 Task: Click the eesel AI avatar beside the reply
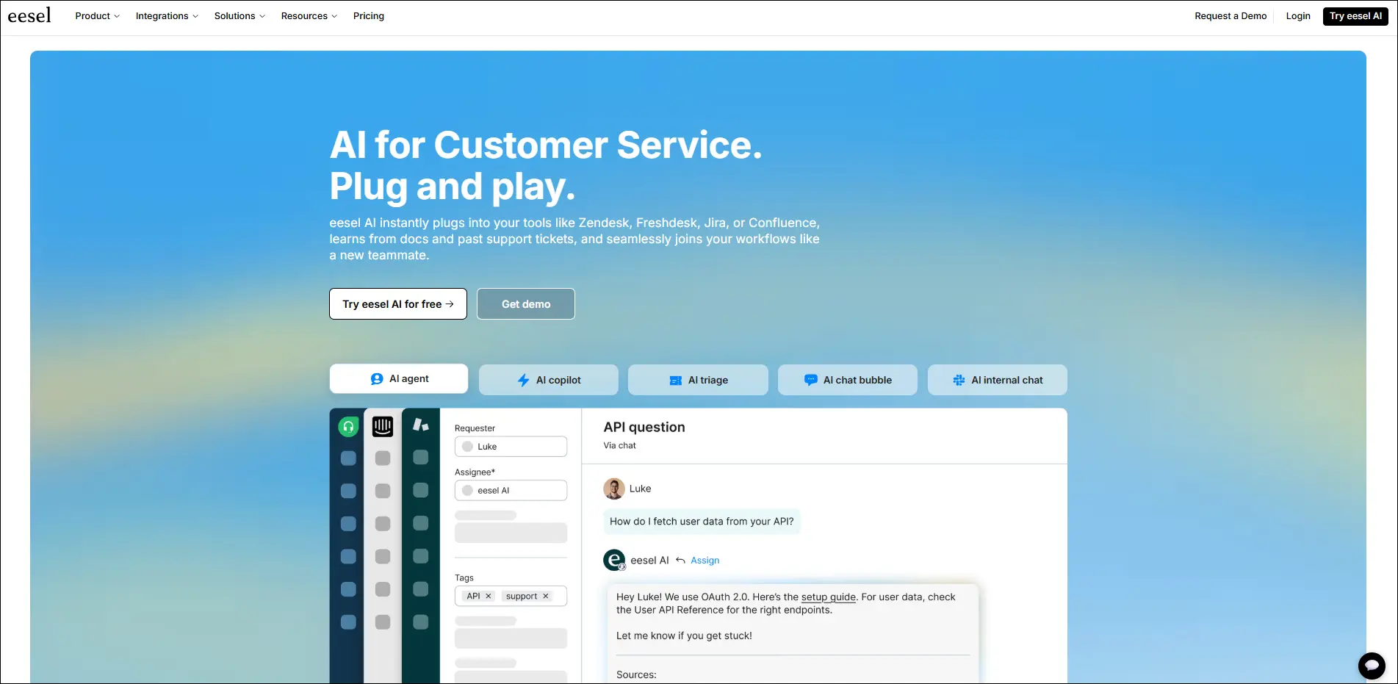pyautogui.click(x=614, y=559)
